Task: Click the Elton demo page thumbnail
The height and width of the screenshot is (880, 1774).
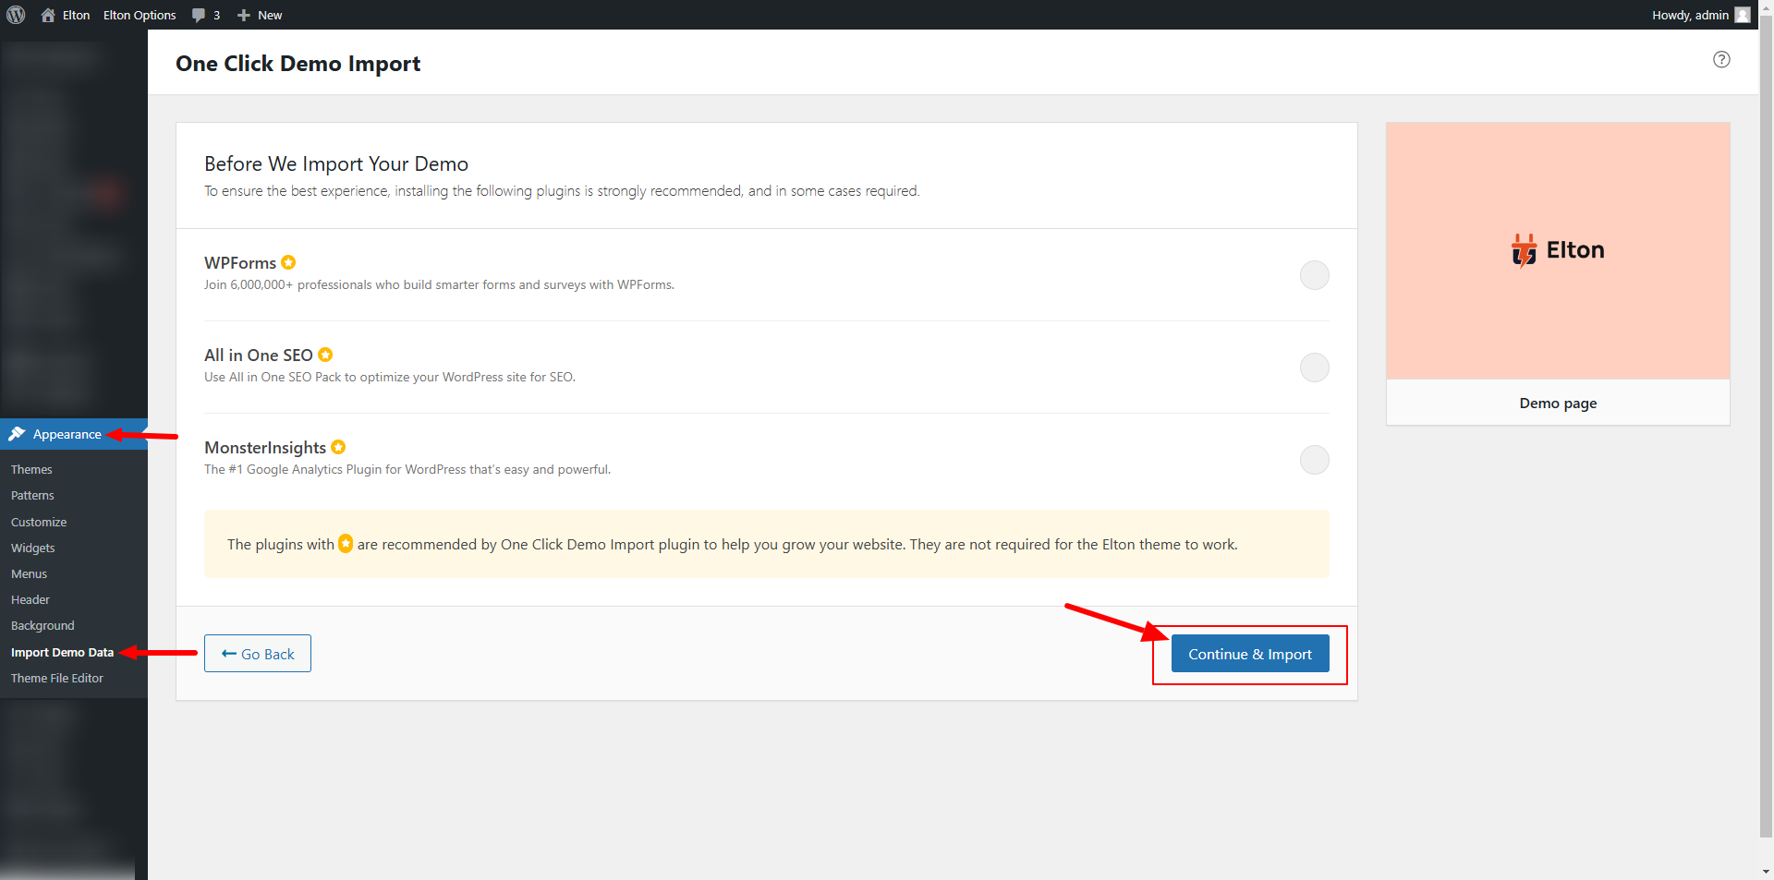Action: point(1558,251)
